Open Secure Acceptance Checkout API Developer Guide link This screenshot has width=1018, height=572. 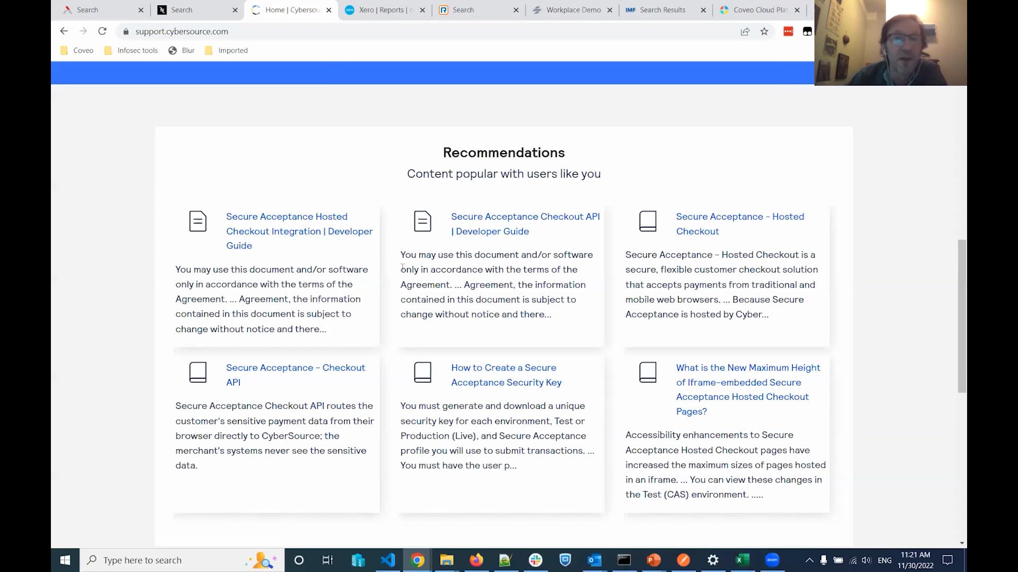[x=525, y=224]
